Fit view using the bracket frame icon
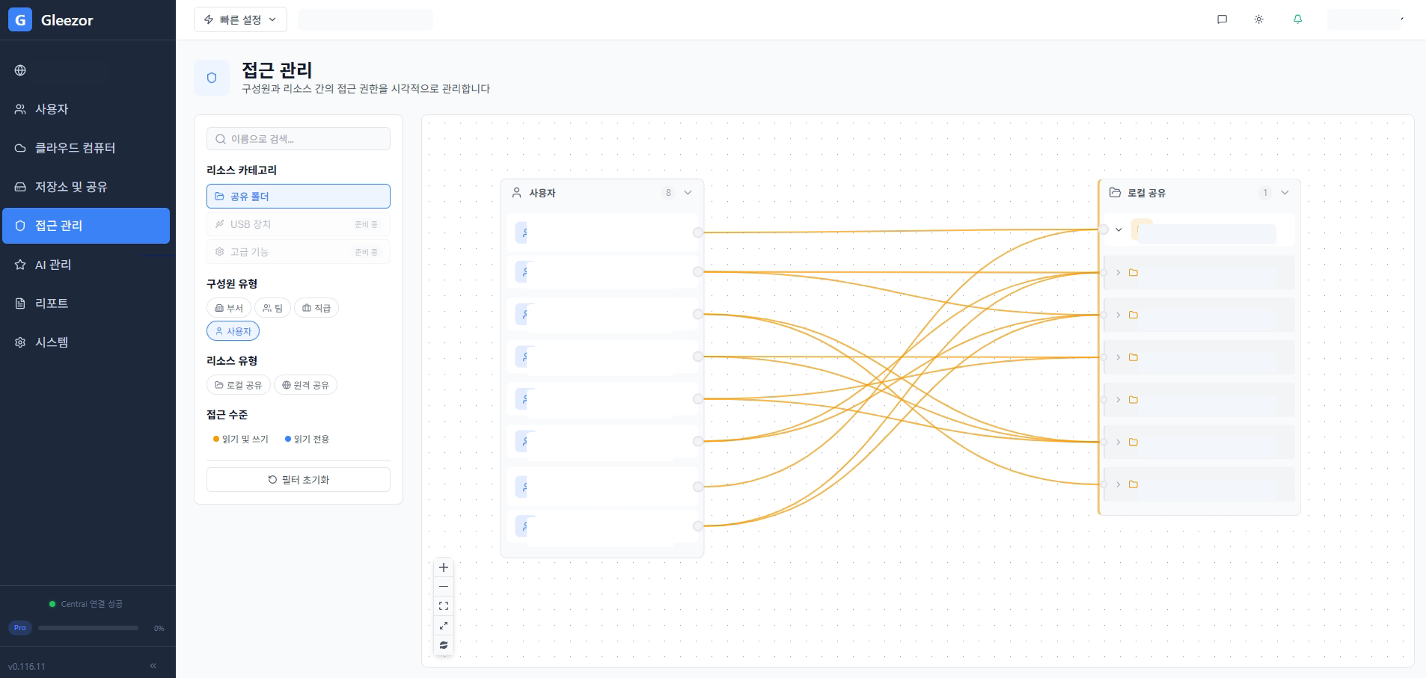 pos(444,606)
